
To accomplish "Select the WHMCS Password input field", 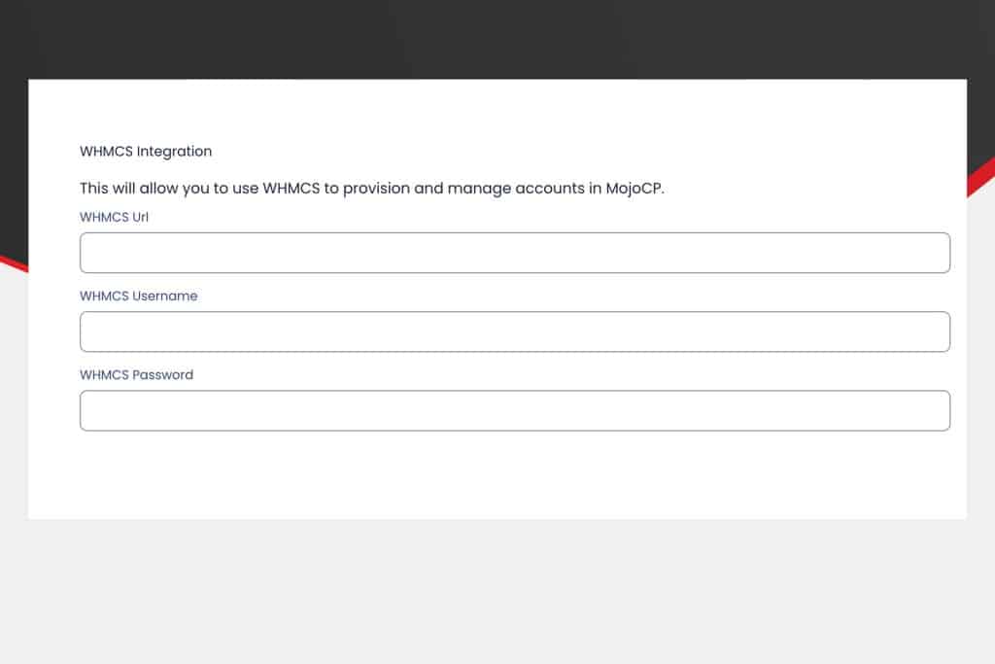I will 515,410.
